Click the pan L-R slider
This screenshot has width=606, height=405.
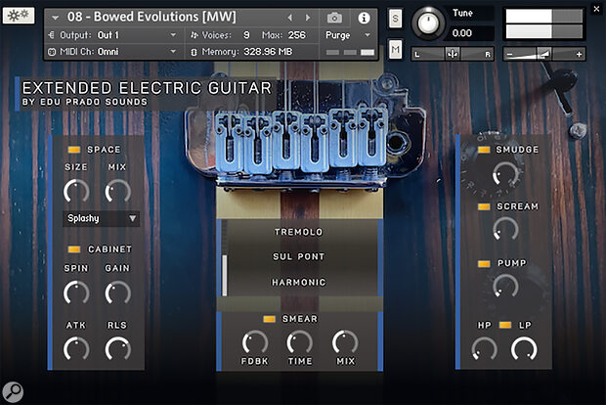coord(452,54)
